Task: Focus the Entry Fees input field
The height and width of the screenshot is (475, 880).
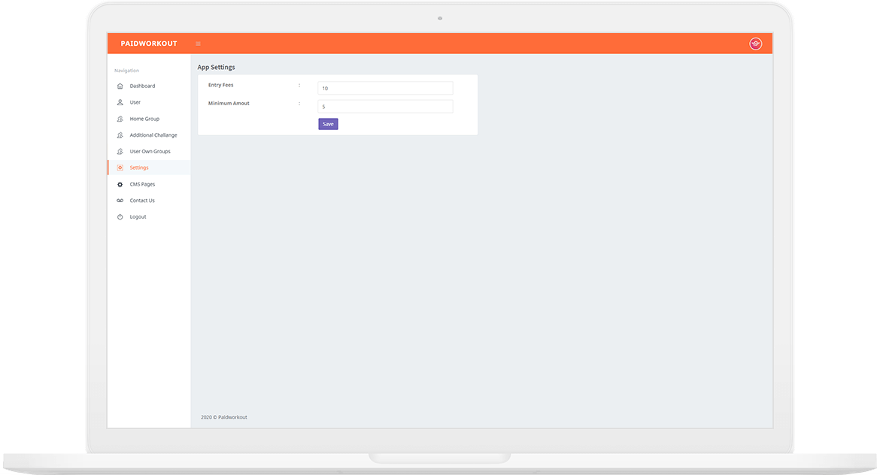Action: 385,88
